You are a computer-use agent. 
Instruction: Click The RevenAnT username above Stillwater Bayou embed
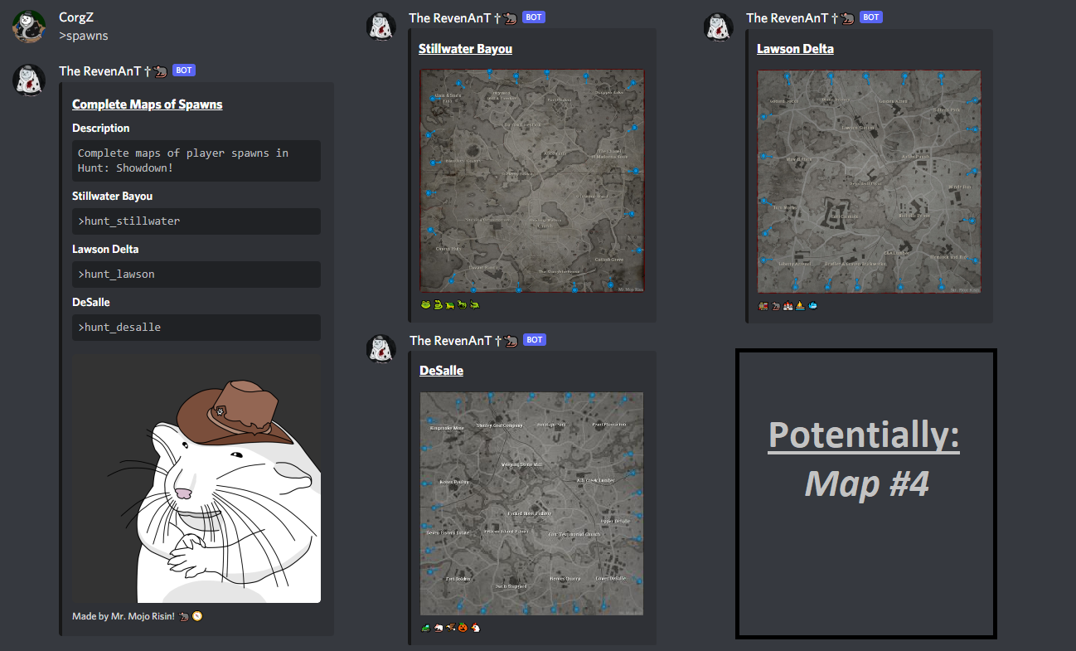463,17
